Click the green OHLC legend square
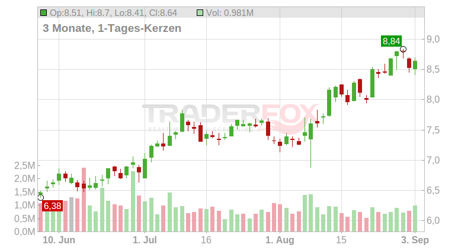 (x=43, y=12)
